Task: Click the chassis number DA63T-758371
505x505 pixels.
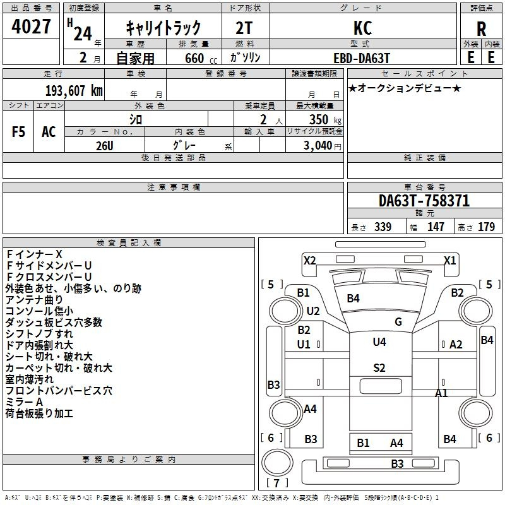Action: click(424, 201)
